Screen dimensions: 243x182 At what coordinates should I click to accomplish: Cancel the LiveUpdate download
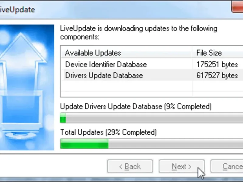[227, 166]
